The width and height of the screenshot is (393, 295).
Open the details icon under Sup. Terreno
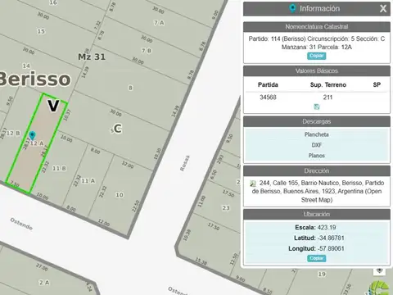pos(317,107)
